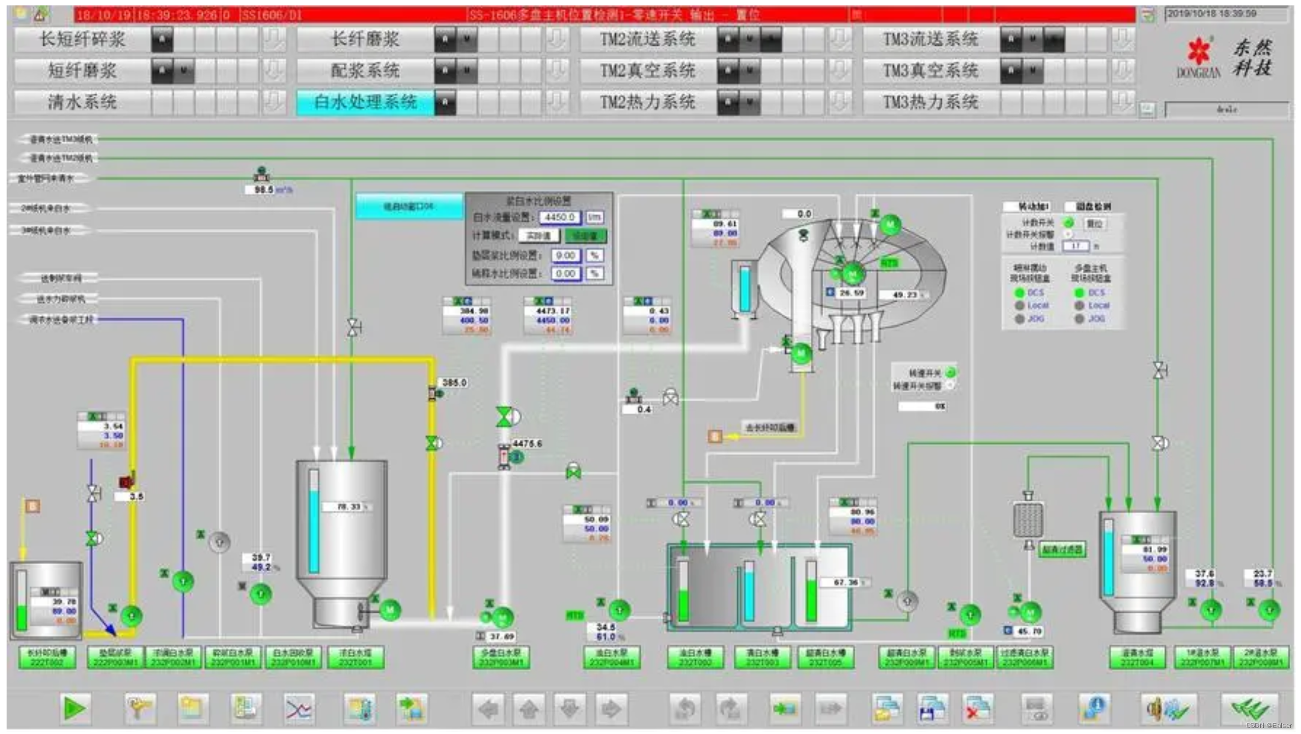Click the green play arrow in bottom toolbar
The height and width of the screenshot is (734, 1301).
[x=75, y=709]
